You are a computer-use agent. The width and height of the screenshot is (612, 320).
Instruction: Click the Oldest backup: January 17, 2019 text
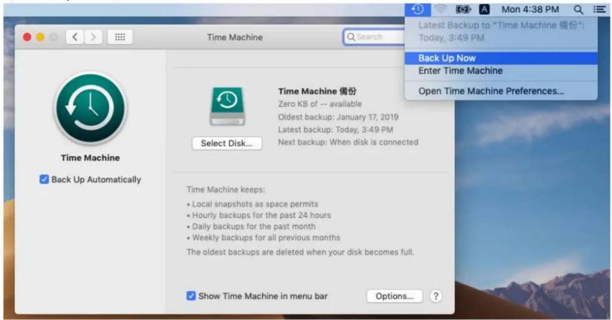pos(338,117)
